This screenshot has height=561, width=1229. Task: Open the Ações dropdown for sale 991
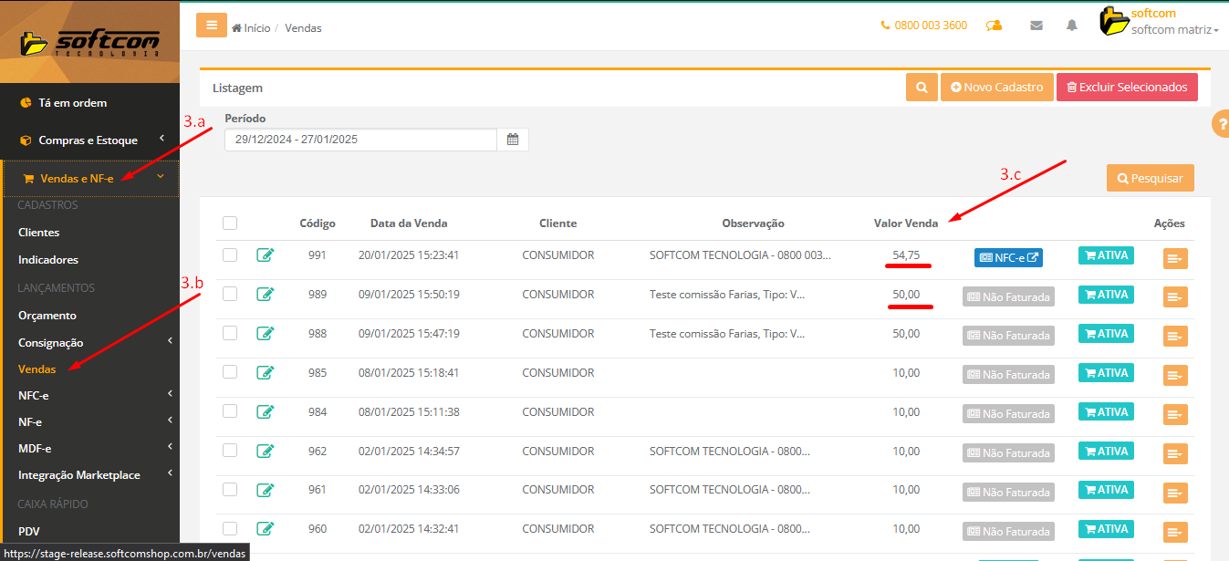coord(1175,259)
